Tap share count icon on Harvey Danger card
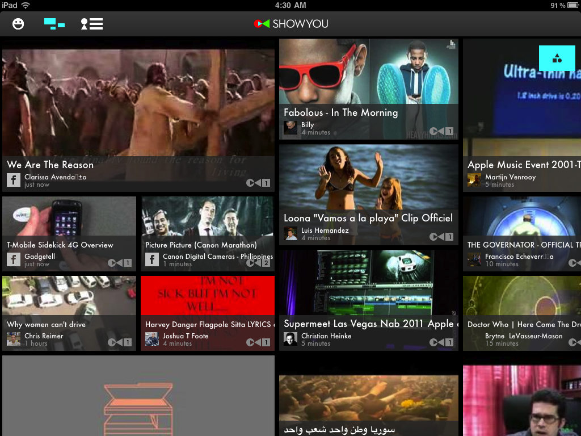This screenshot has height=436, width=581. pos(258,342)
